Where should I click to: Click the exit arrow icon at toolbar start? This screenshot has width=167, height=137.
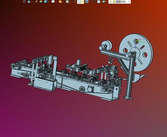(24, 2)
